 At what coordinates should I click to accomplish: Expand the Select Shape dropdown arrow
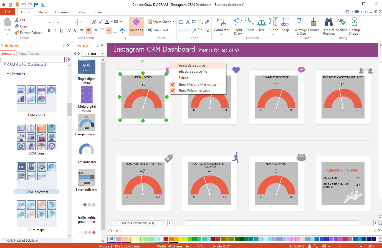(x=174, y=22)
